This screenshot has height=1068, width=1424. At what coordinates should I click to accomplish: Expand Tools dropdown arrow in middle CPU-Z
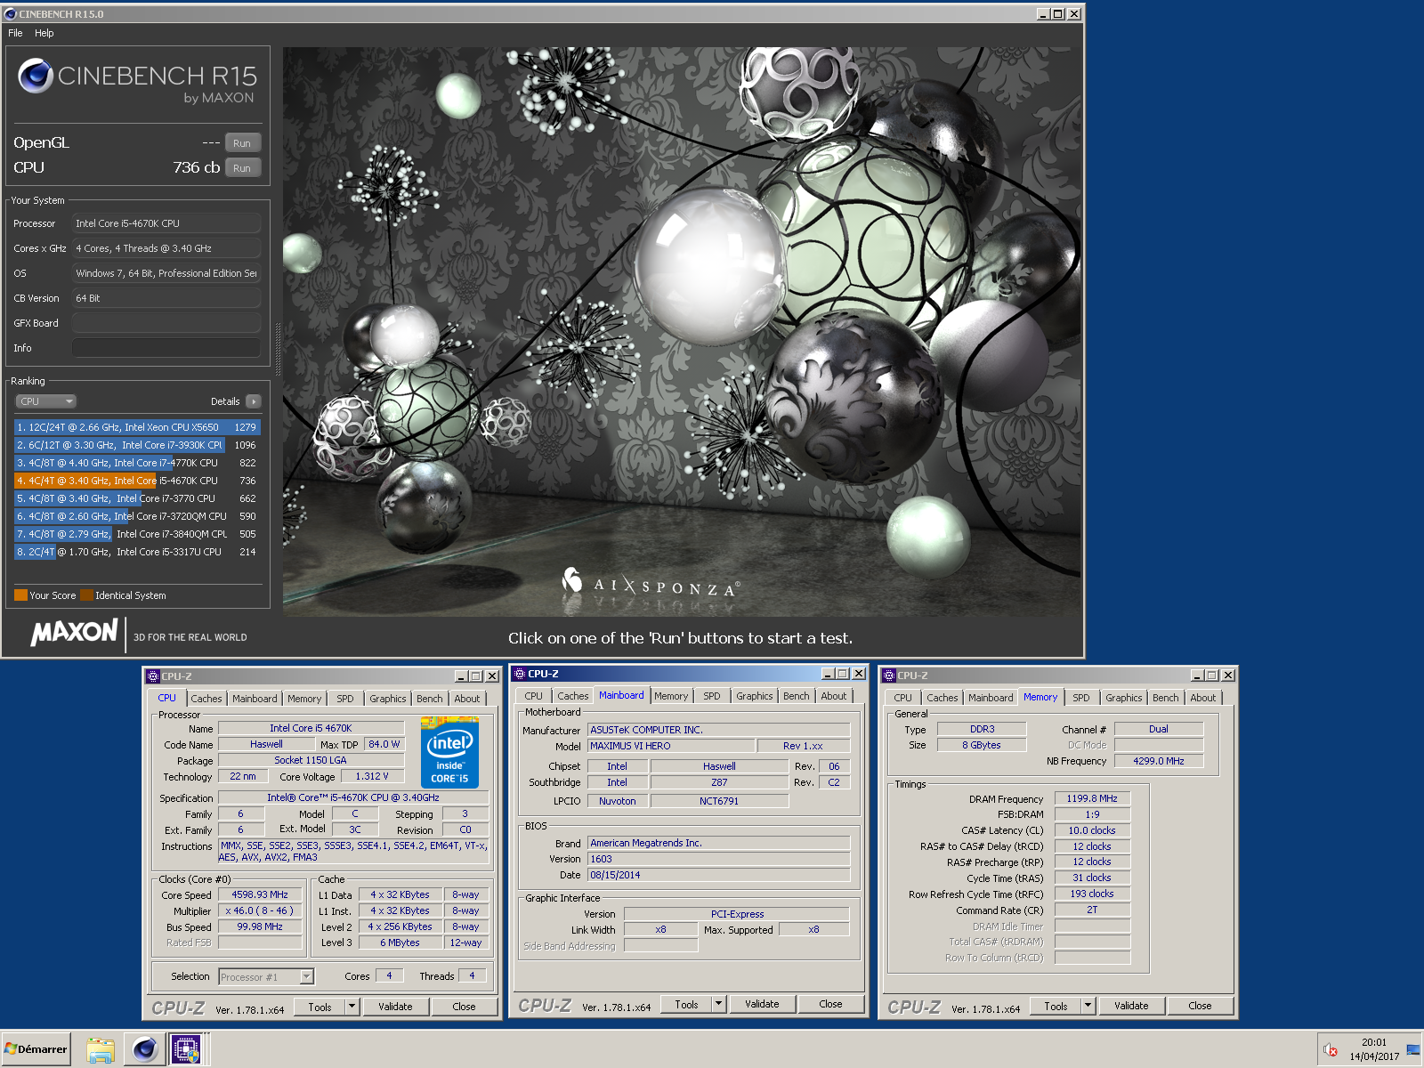pos(719,1004)
